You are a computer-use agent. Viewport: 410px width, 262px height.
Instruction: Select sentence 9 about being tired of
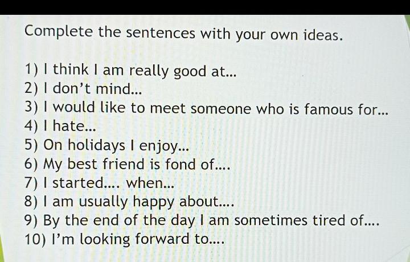202,220
